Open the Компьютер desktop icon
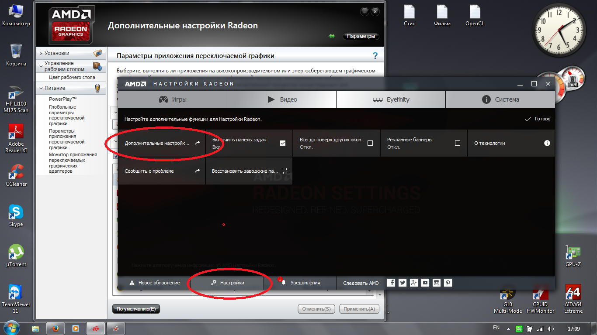Screen dimensions: 597x335 click(16, 15)
